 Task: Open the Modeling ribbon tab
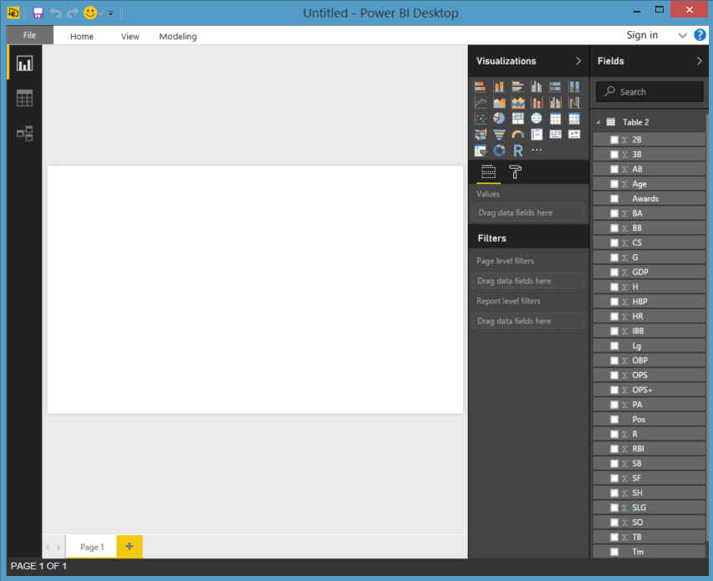[178, 37]
